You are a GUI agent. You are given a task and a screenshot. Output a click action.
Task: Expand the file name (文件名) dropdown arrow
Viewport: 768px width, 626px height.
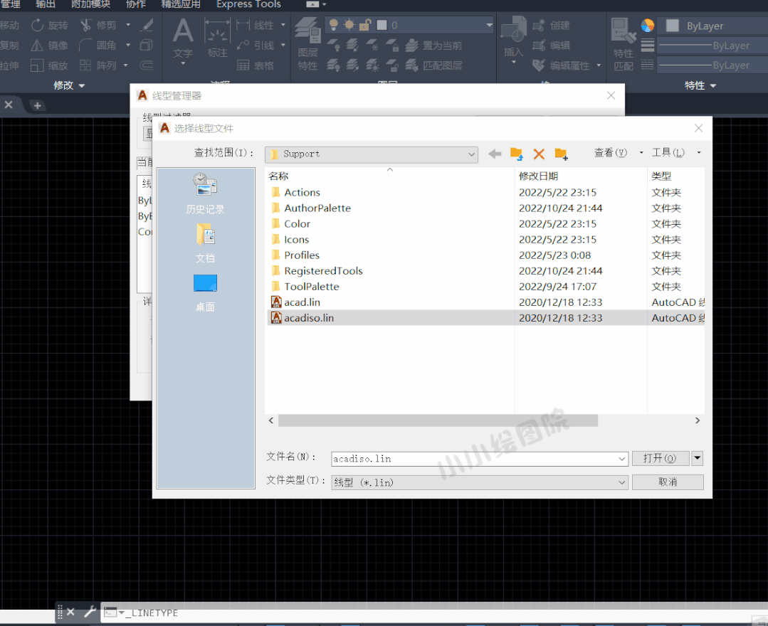pyautogui.click(x=621, y=459)
